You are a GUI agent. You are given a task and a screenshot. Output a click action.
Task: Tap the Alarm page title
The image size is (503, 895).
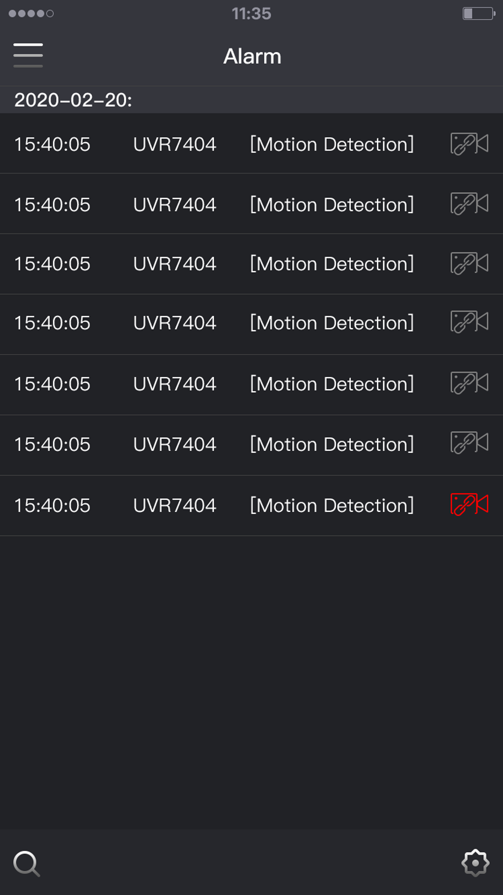[x=252, y=56]
